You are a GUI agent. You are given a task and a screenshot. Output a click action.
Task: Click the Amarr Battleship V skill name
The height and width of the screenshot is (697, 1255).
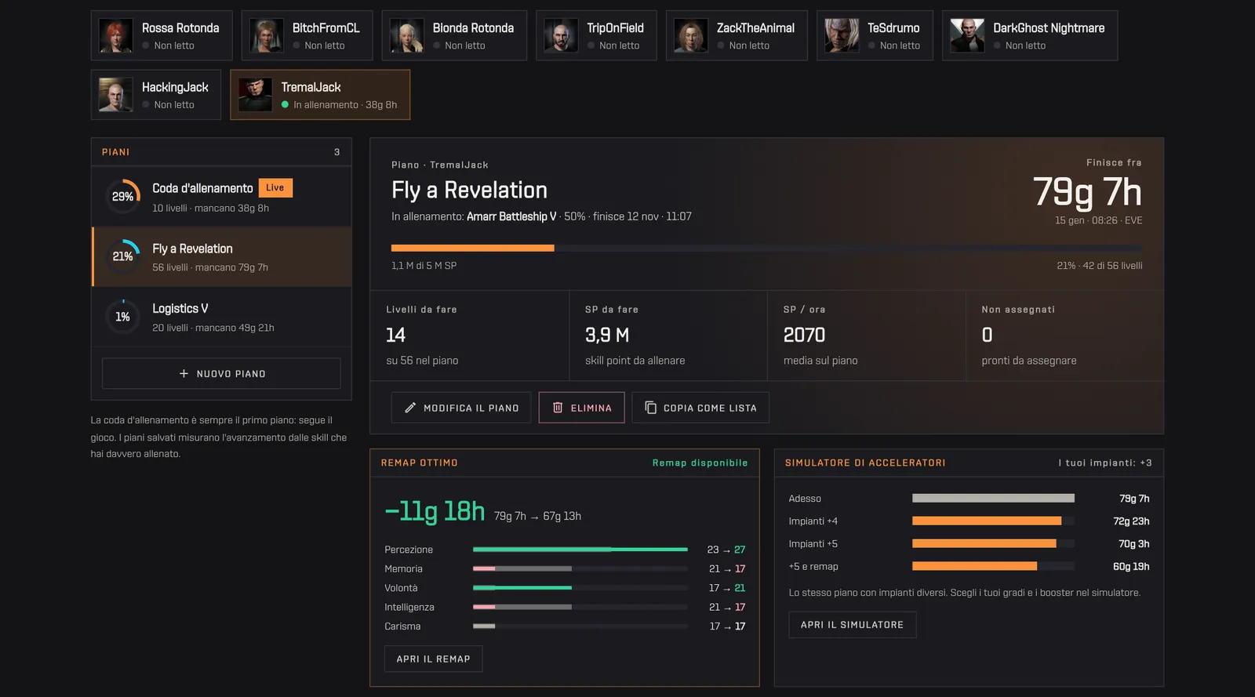pyautogui.click(x=511, y=216)
